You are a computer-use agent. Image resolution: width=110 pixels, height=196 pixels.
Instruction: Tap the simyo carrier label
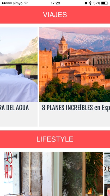(18, 3)
